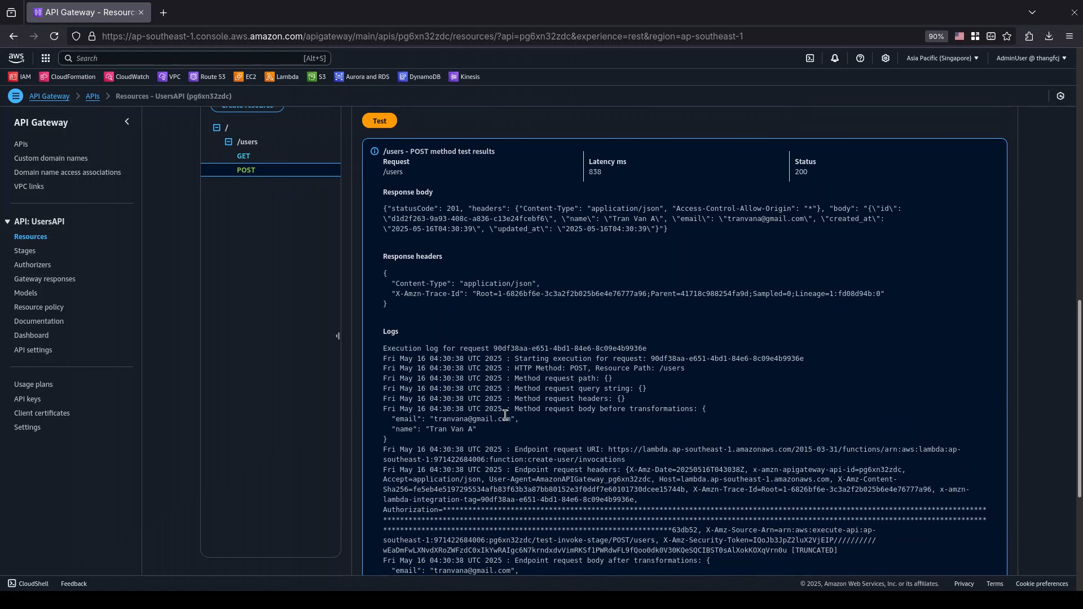Click the browser reload button
Screen dimensions: 1083x609
click(54, 36)
